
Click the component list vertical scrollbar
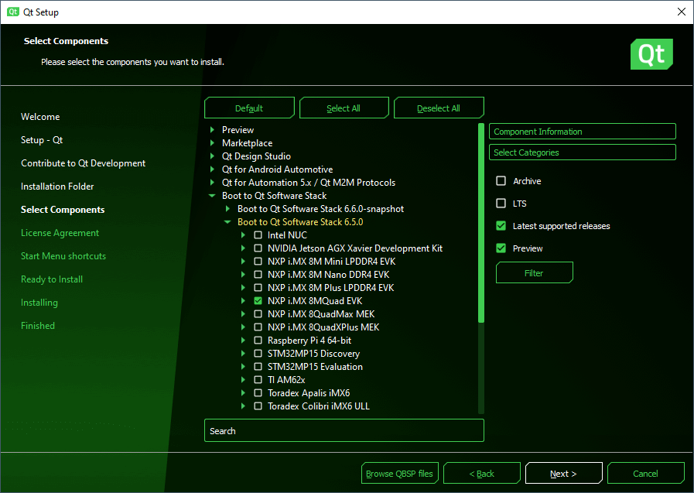click(x=481, y=224)
